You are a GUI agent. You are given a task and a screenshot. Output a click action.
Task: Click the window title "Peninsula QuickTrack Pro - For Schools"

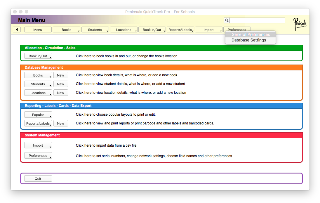160,12
